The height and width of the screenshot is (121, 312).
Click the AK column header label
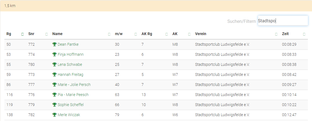point(175,34)
